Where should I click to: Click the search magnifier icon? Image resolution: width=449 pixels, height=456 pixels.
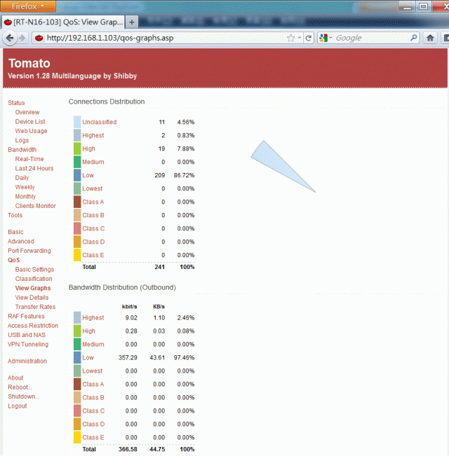pyautogui.click(x=413, y=38)
